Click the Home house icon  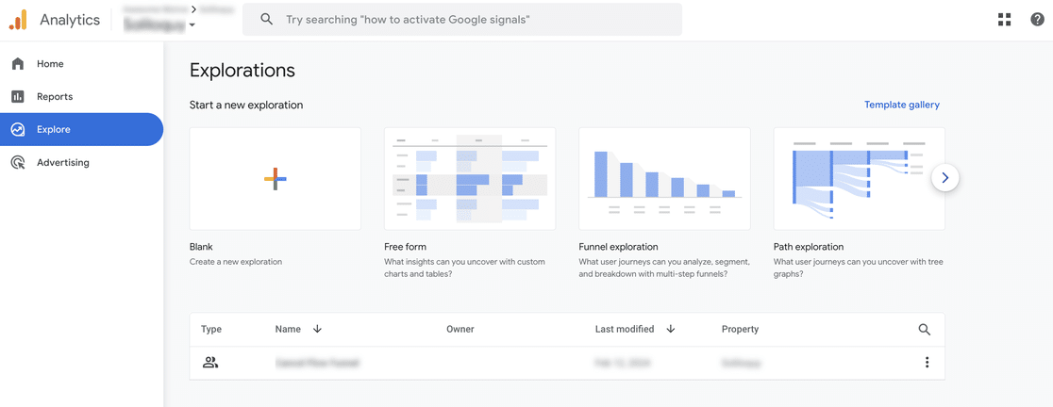[18, 64]
